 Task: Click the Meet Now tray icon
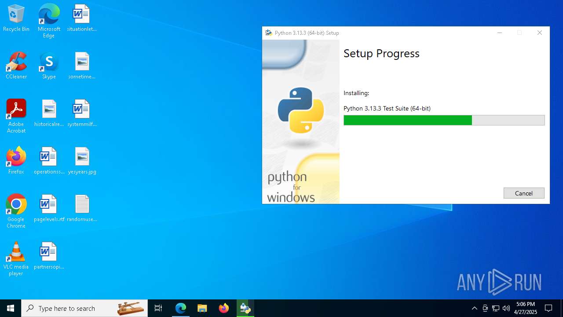[485, 308]
